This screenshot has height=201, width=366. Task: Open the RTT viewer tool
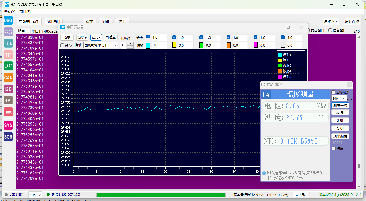pos(8,55)
